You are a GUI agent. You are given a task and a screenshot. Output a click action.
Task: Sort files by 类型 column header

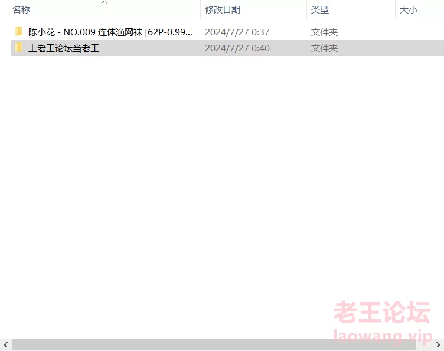(319, 10)
